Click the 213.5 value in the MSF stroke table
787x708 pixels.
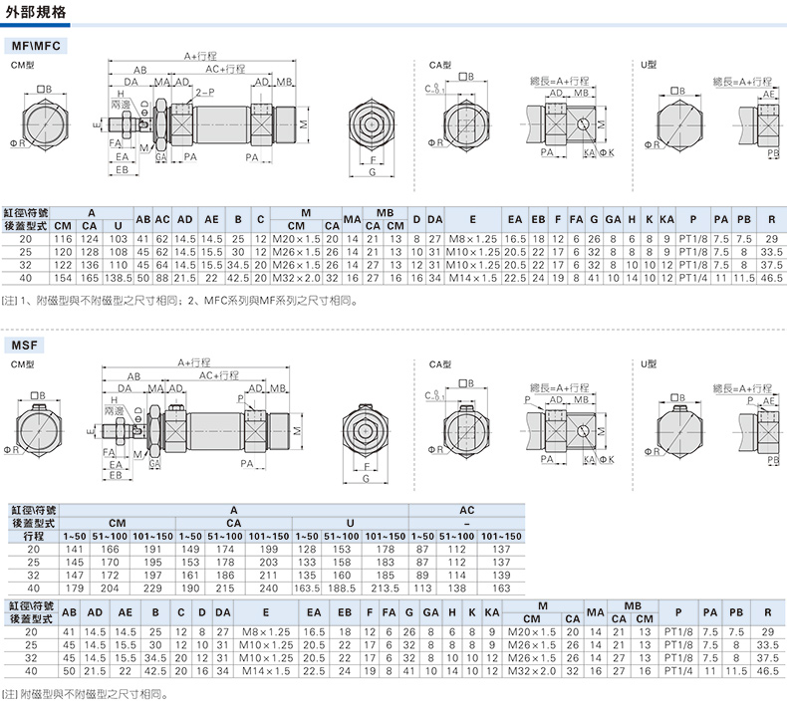384,588
